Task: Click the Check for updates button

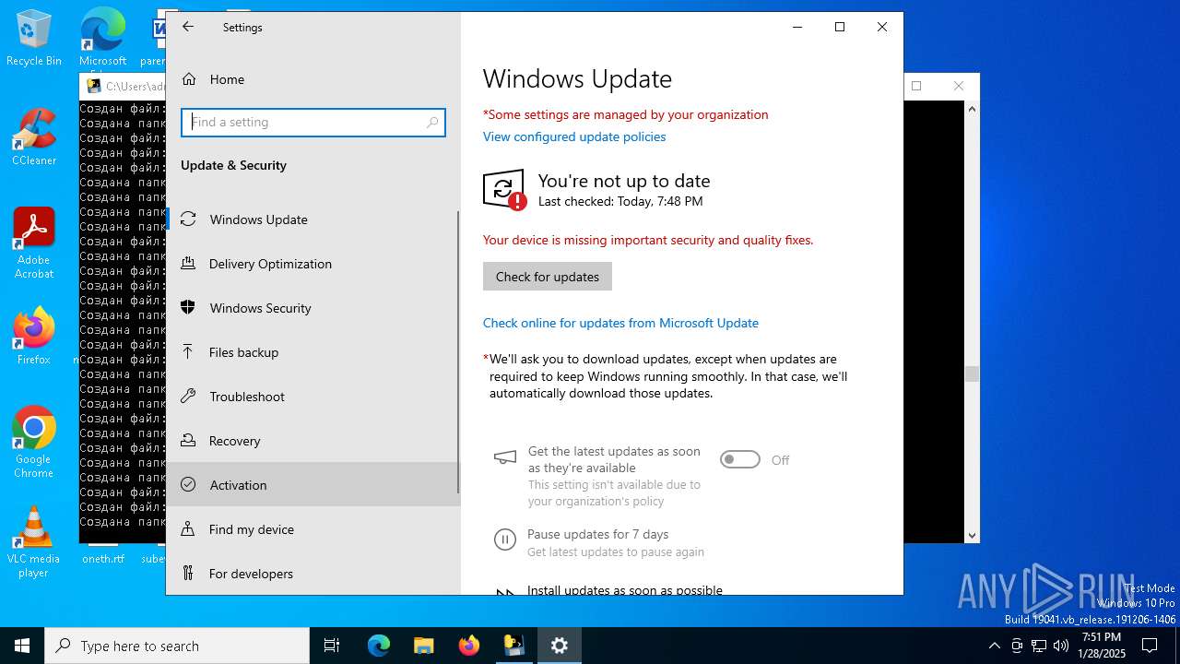Action: tap(548, 277)
